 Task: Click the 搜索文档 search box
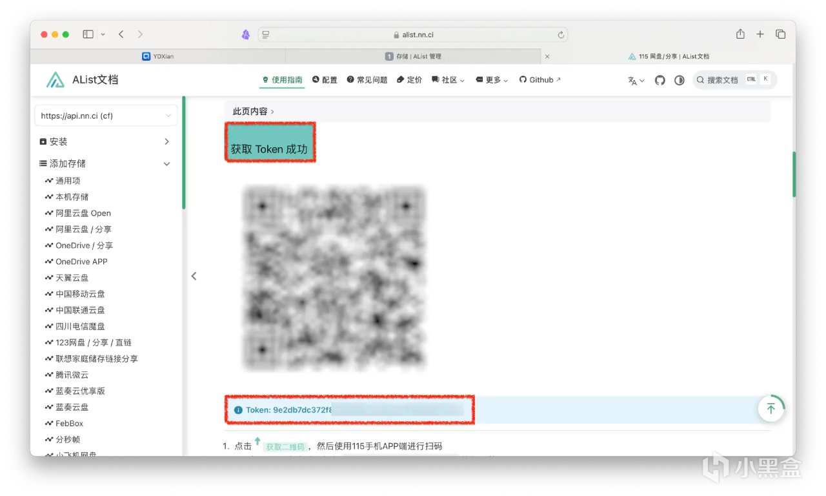(x=734, y=80)
